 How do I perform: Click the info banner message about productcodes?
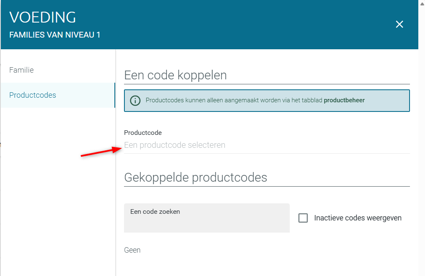click(255, 100)
